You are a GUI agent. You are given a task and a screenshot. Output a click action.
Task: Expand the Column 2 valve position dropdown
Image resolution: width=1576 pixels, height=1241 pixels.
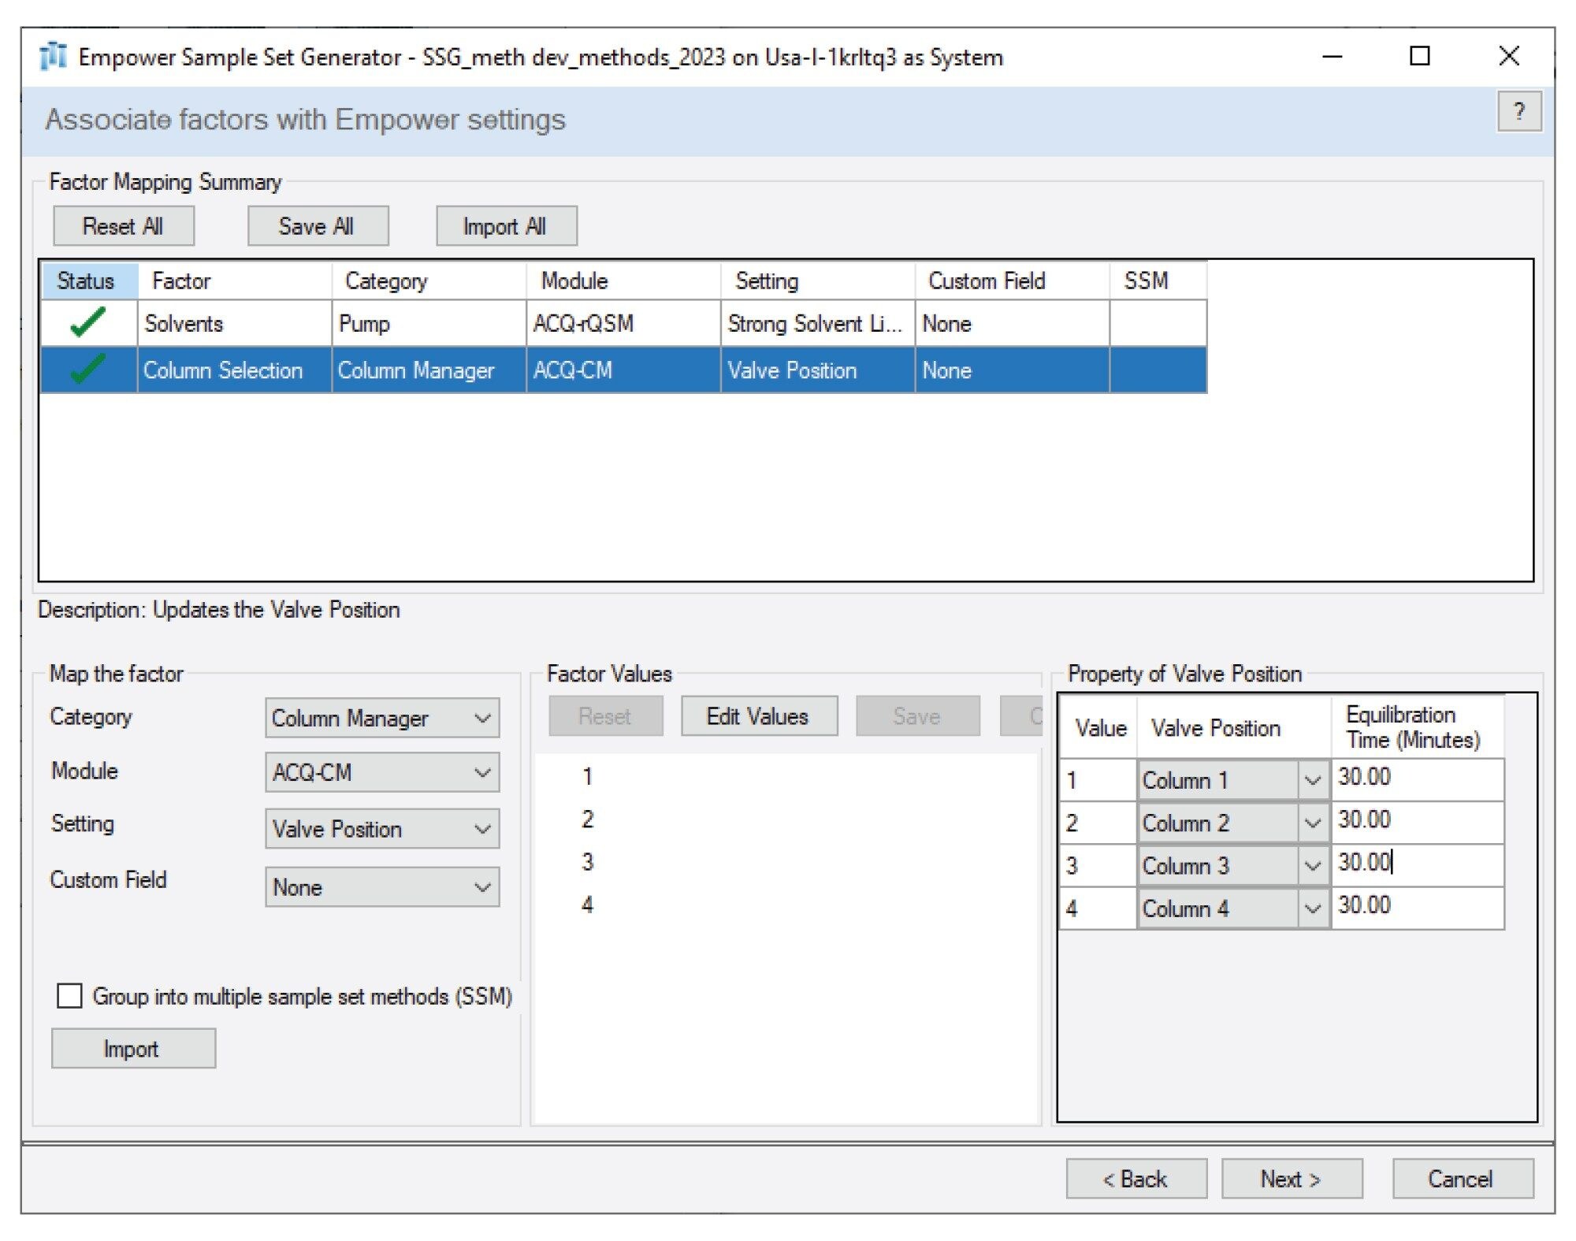1312,823
